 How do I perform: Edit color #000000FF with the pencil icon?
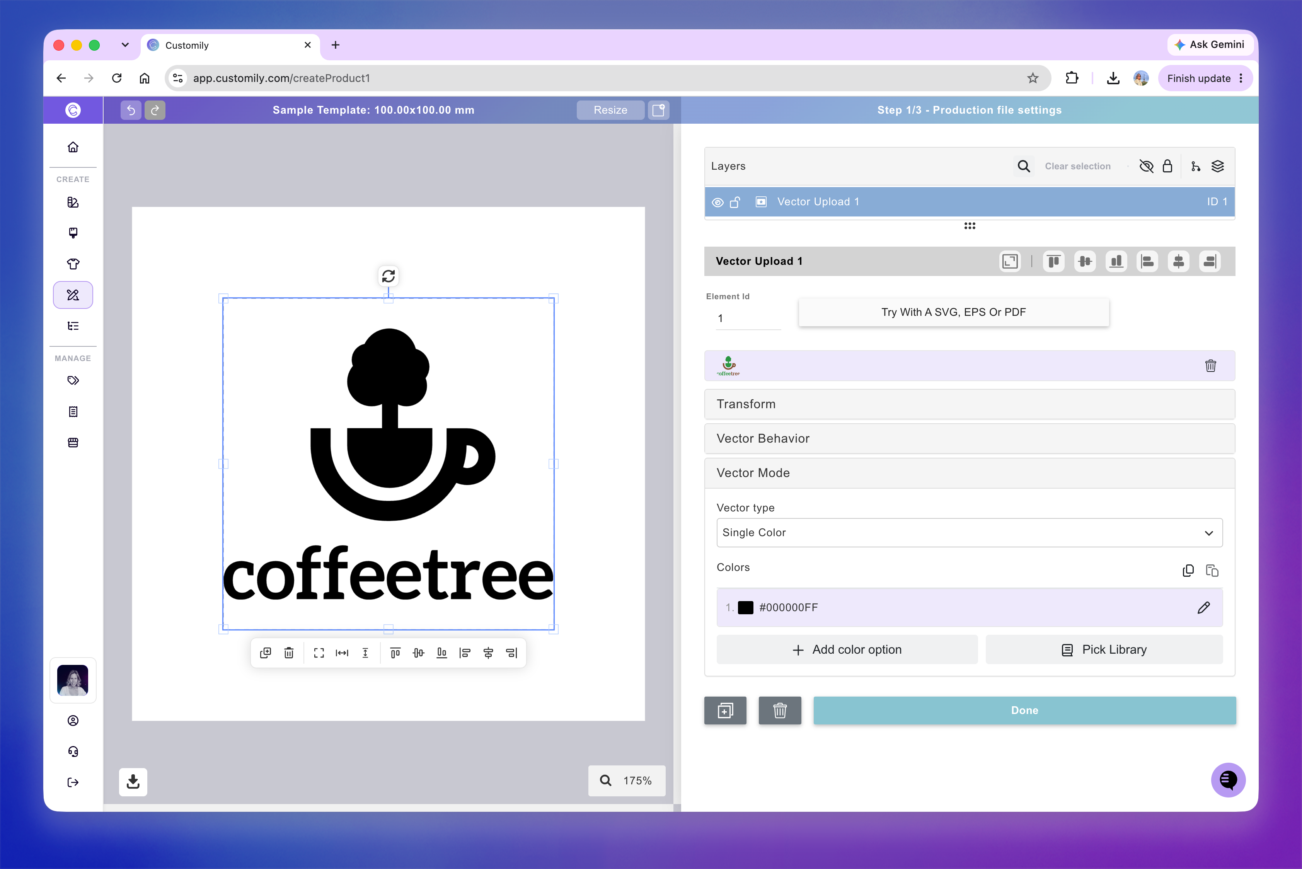(x=1203, y=607)
